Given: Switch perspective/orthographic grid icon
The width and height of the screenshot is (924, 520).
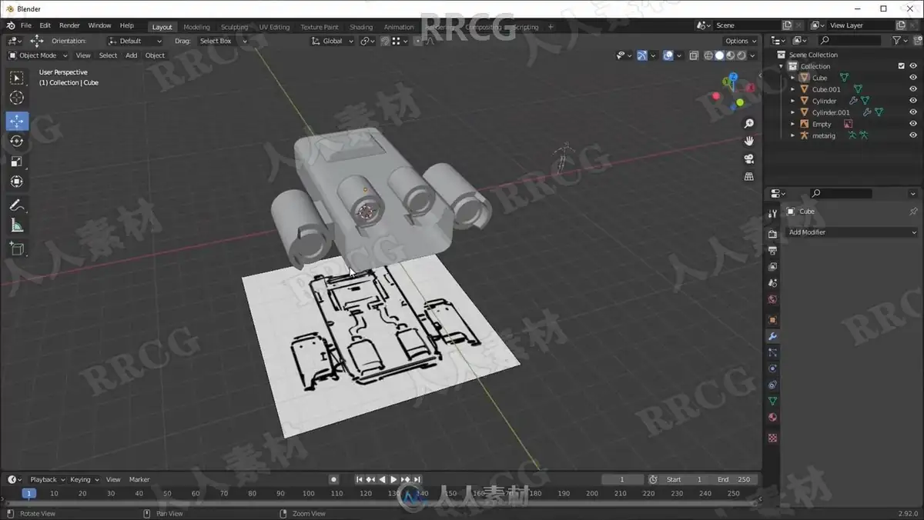Looking at the screenshot, I should click(748, 176).
